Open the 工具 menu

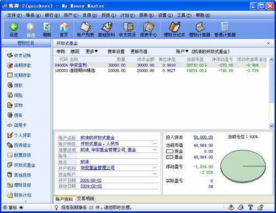184,15
